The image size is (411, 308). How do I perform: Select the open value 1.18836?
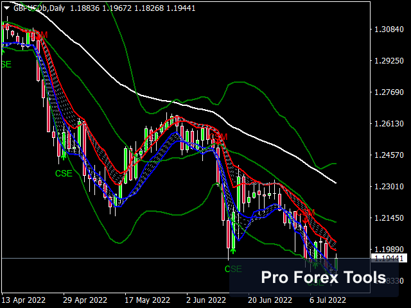tap(85, 8)
